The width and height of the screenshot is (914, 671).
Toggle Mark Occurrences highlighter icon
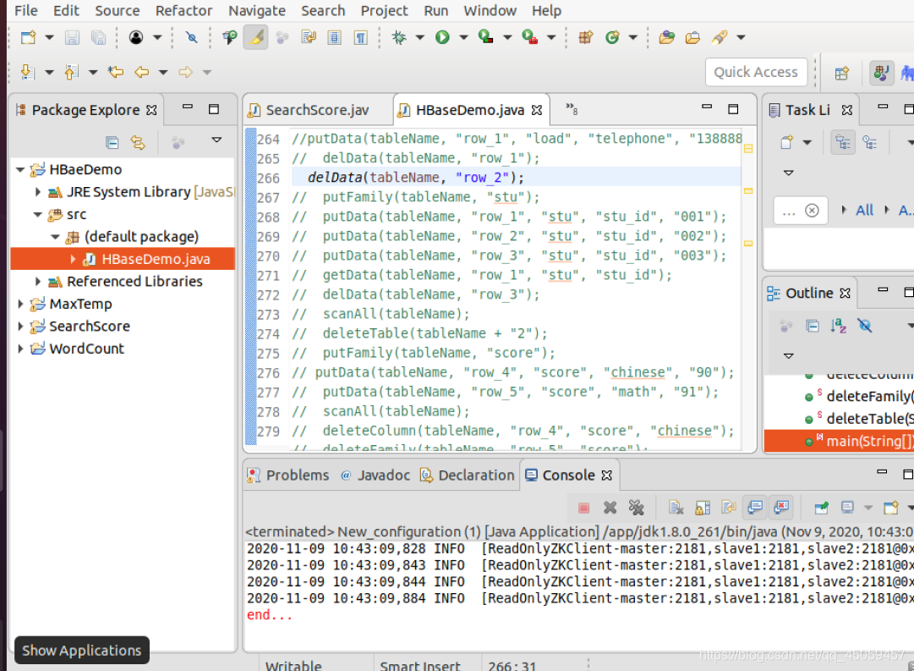tap(255, 37)
